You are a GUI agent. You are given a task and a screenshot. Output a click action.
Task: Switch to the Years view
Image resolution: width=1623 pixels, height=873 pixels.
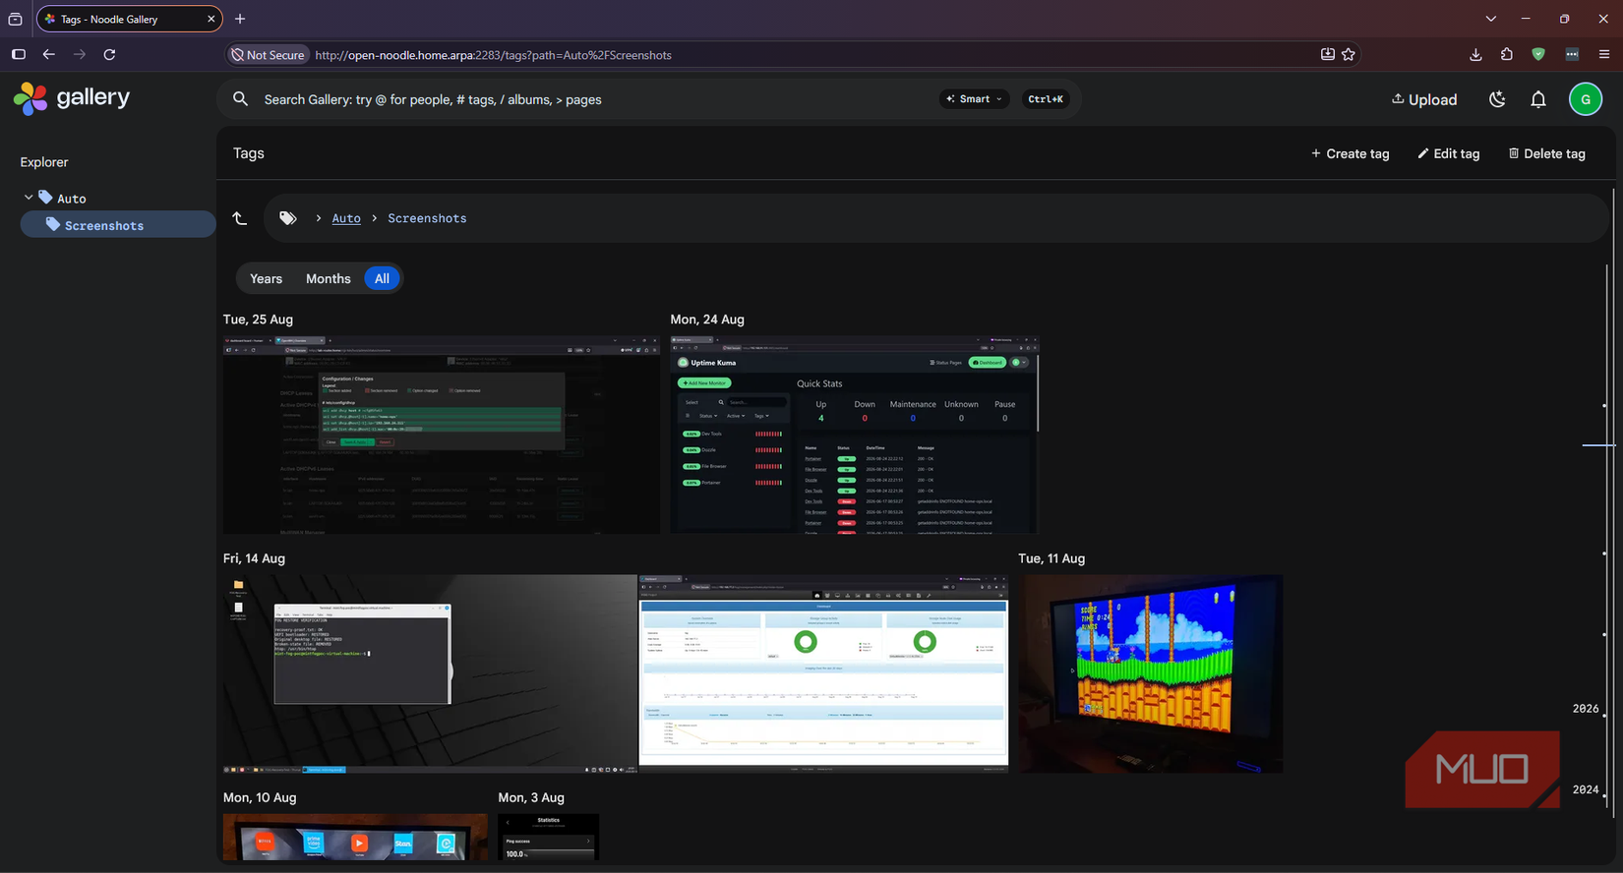tap(266, 279)
